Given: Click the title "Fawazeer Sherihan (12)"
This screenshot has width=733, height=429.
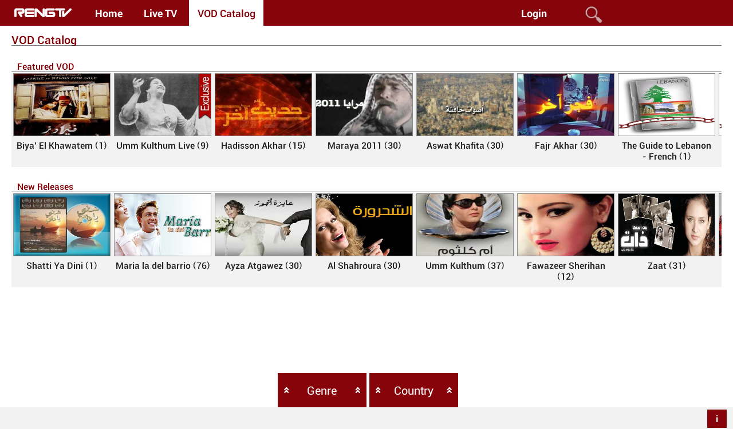Looking at the screenshot, I should pyautogui.click(x=566, y=271).
